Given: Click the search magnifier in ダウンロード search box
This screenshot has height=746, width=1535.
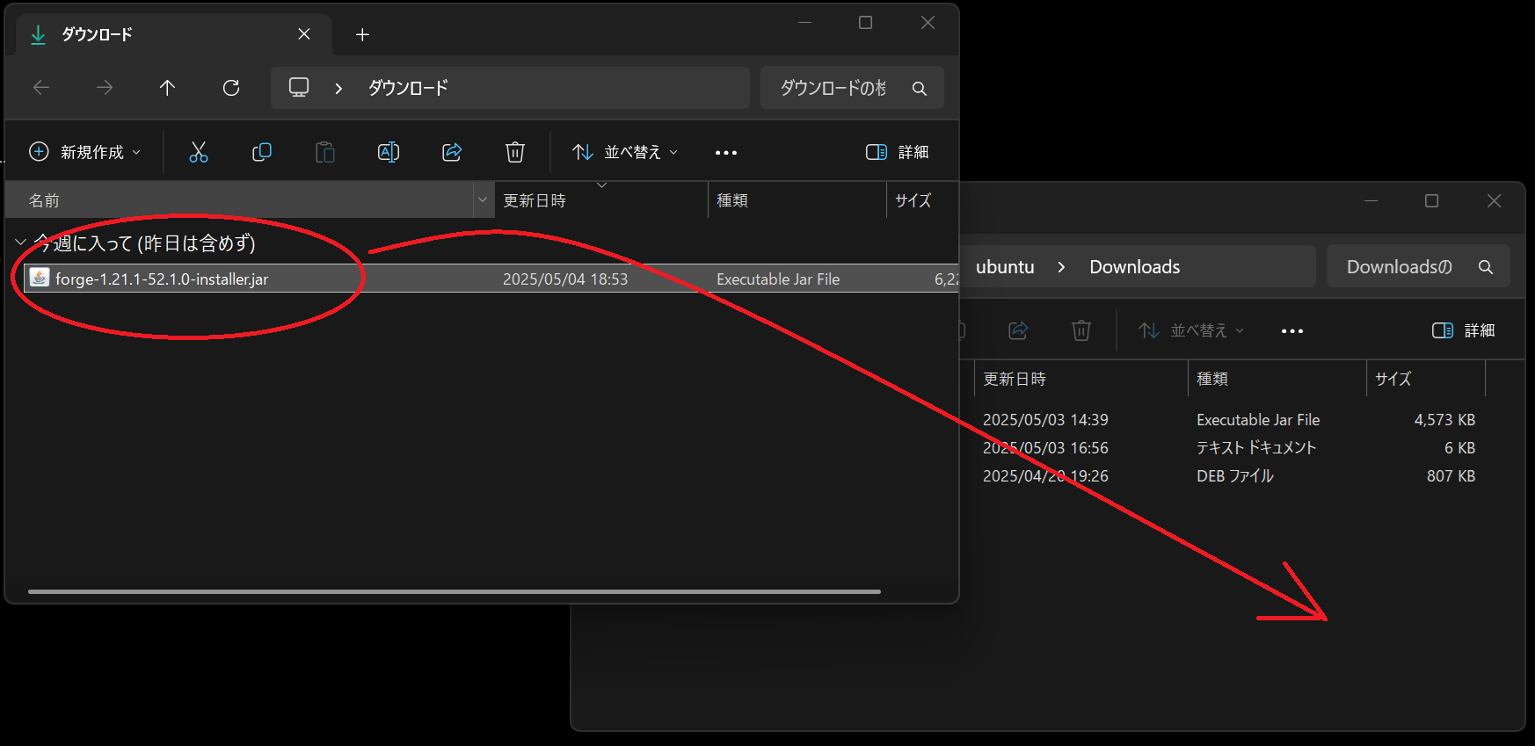Looking at the screenshot, I should tap(920, 88).
